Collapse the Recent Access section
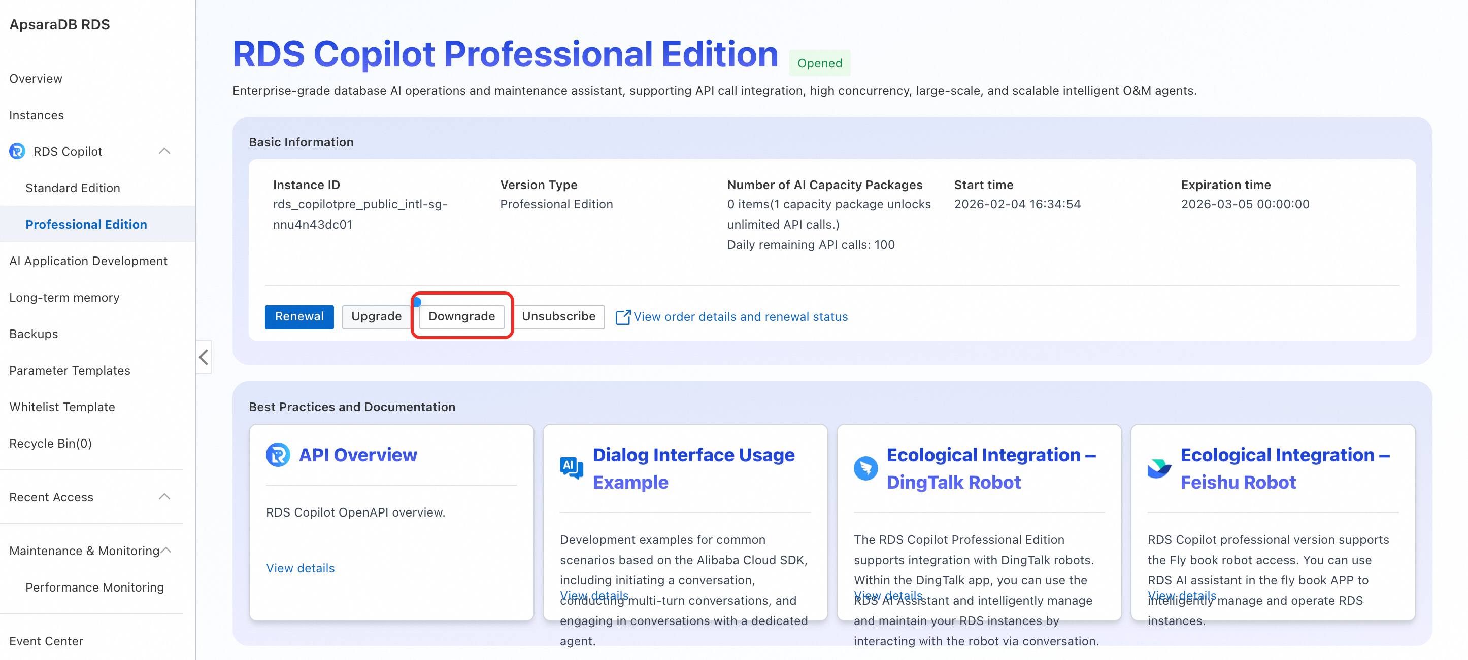The width and height of the screenshot is (1468, 660). click(x=164, y=497)
